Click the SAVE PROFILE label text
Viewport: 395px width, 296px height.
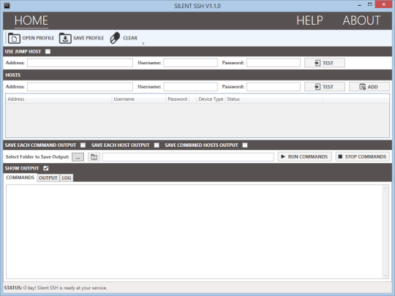point(89,38)
